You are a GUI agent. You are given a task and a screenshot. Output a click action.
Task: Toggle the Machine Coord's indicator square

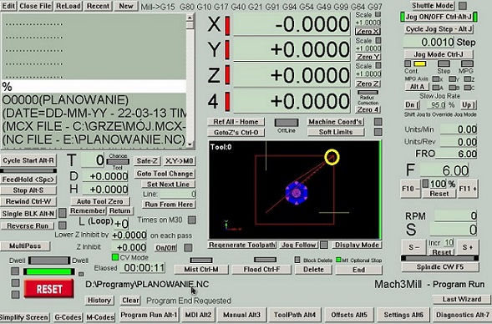click(x=378, y=122)
